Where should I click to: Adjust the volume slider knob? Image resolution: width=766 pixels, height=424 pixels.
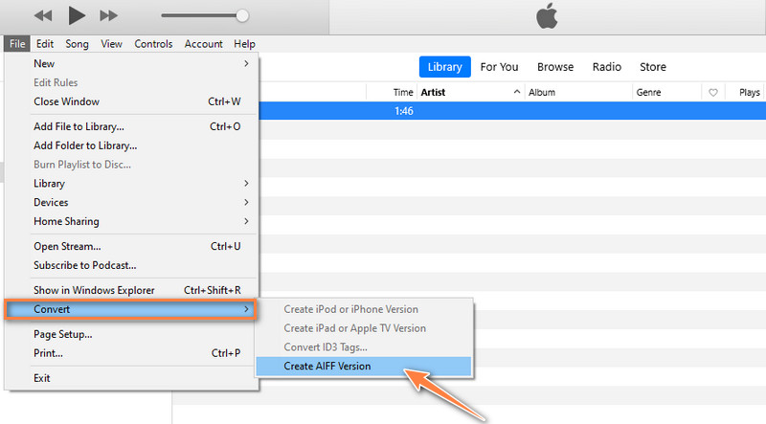(x=242, y=15)
